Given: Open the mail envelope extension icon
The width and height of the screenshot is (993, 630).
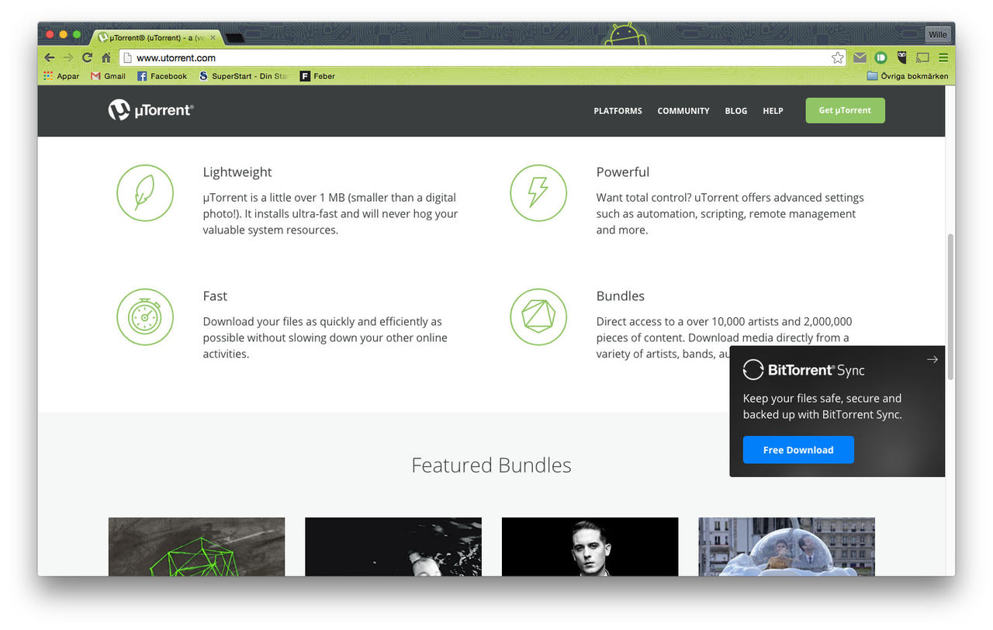Looking at the screenshot, I should [860, 57].
